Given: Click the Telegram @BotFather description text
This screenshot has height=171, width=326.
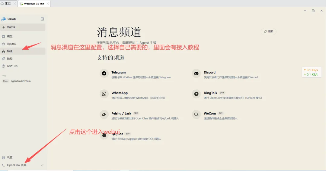Looking at the screenshot, I should [x=141, y=77].
